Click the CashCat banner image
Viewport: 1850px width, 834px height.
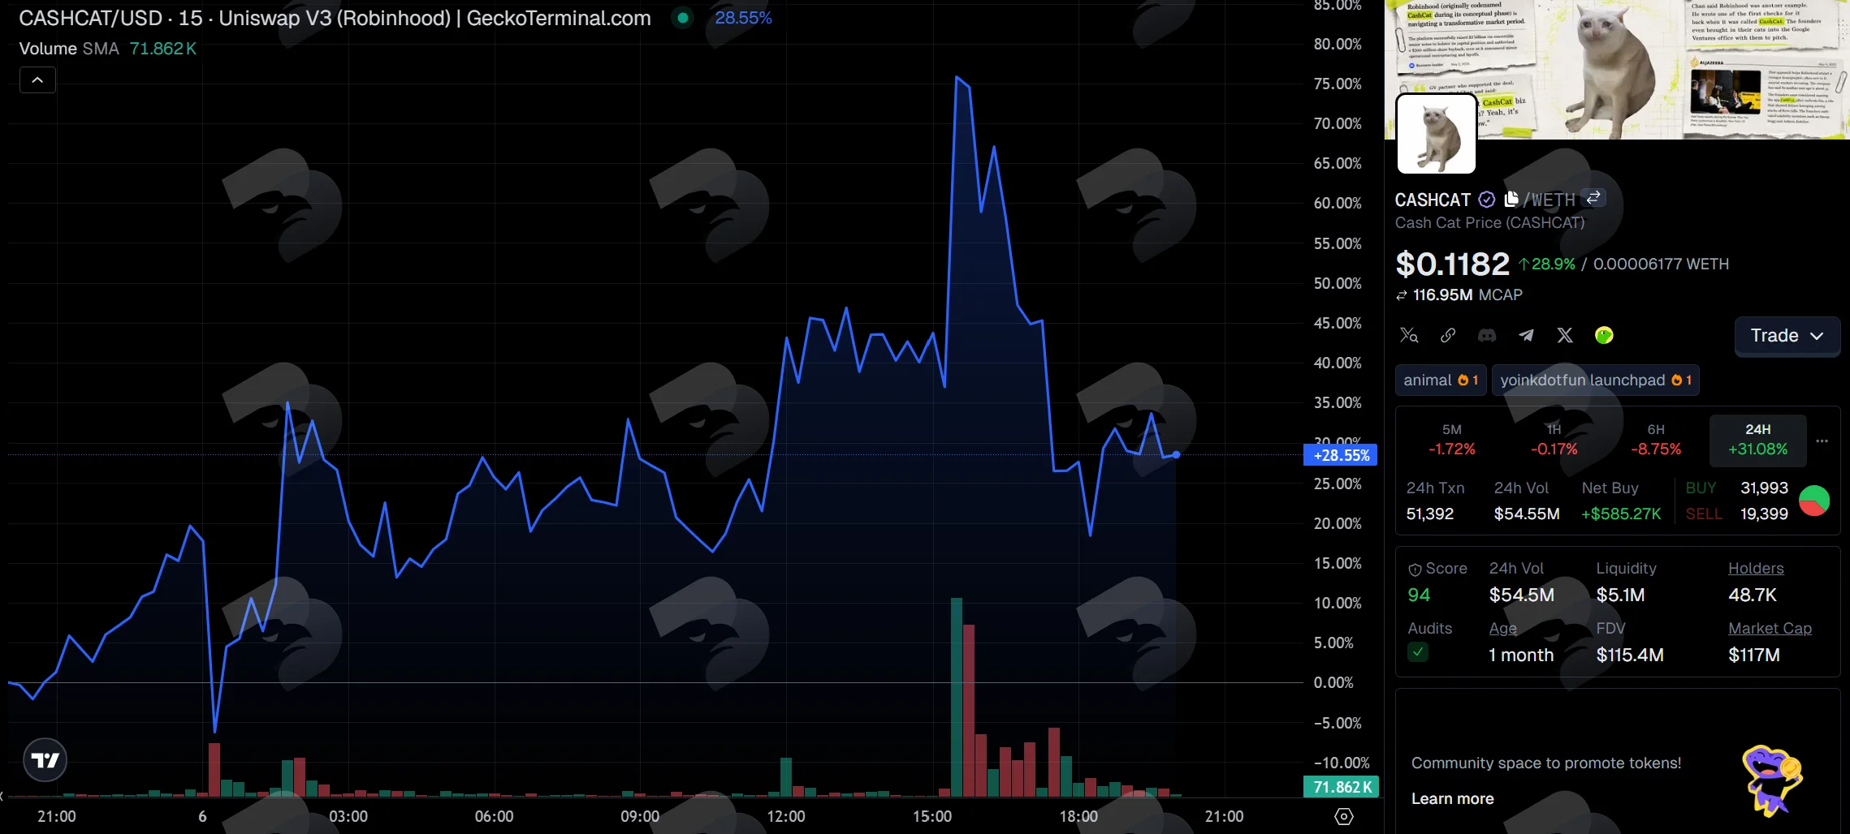tap(1617, 69)
